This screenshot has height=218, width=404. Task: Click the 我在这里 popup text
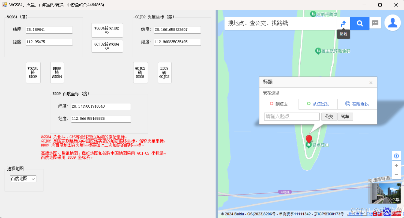[x=271, y=93]
